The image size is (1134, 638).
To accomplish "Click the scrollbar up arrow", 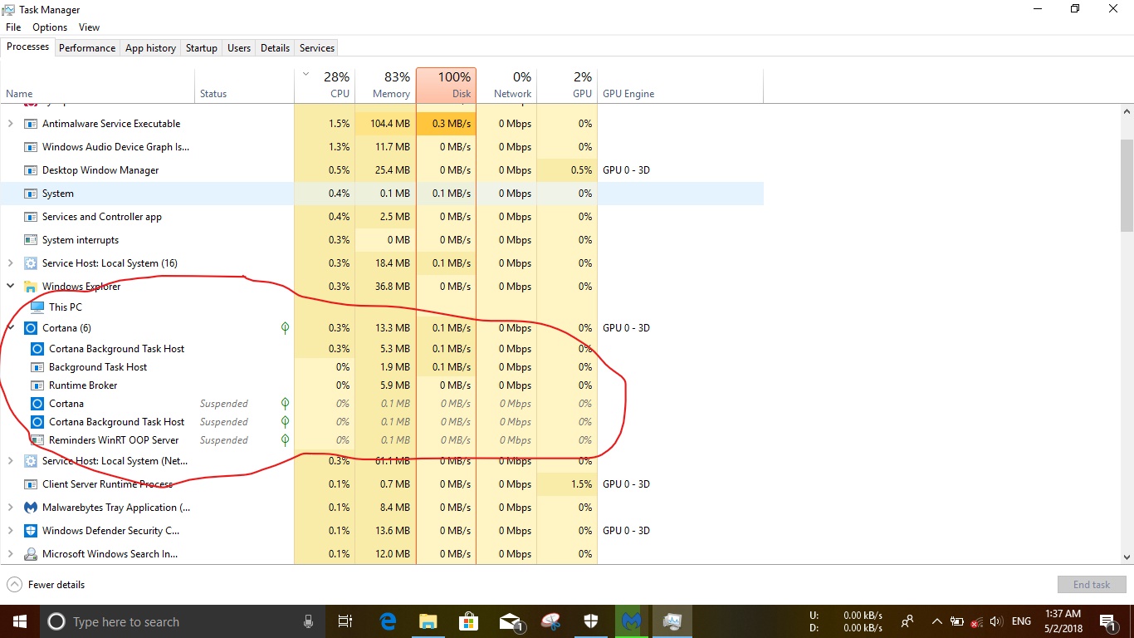I will coord(1127,111).
